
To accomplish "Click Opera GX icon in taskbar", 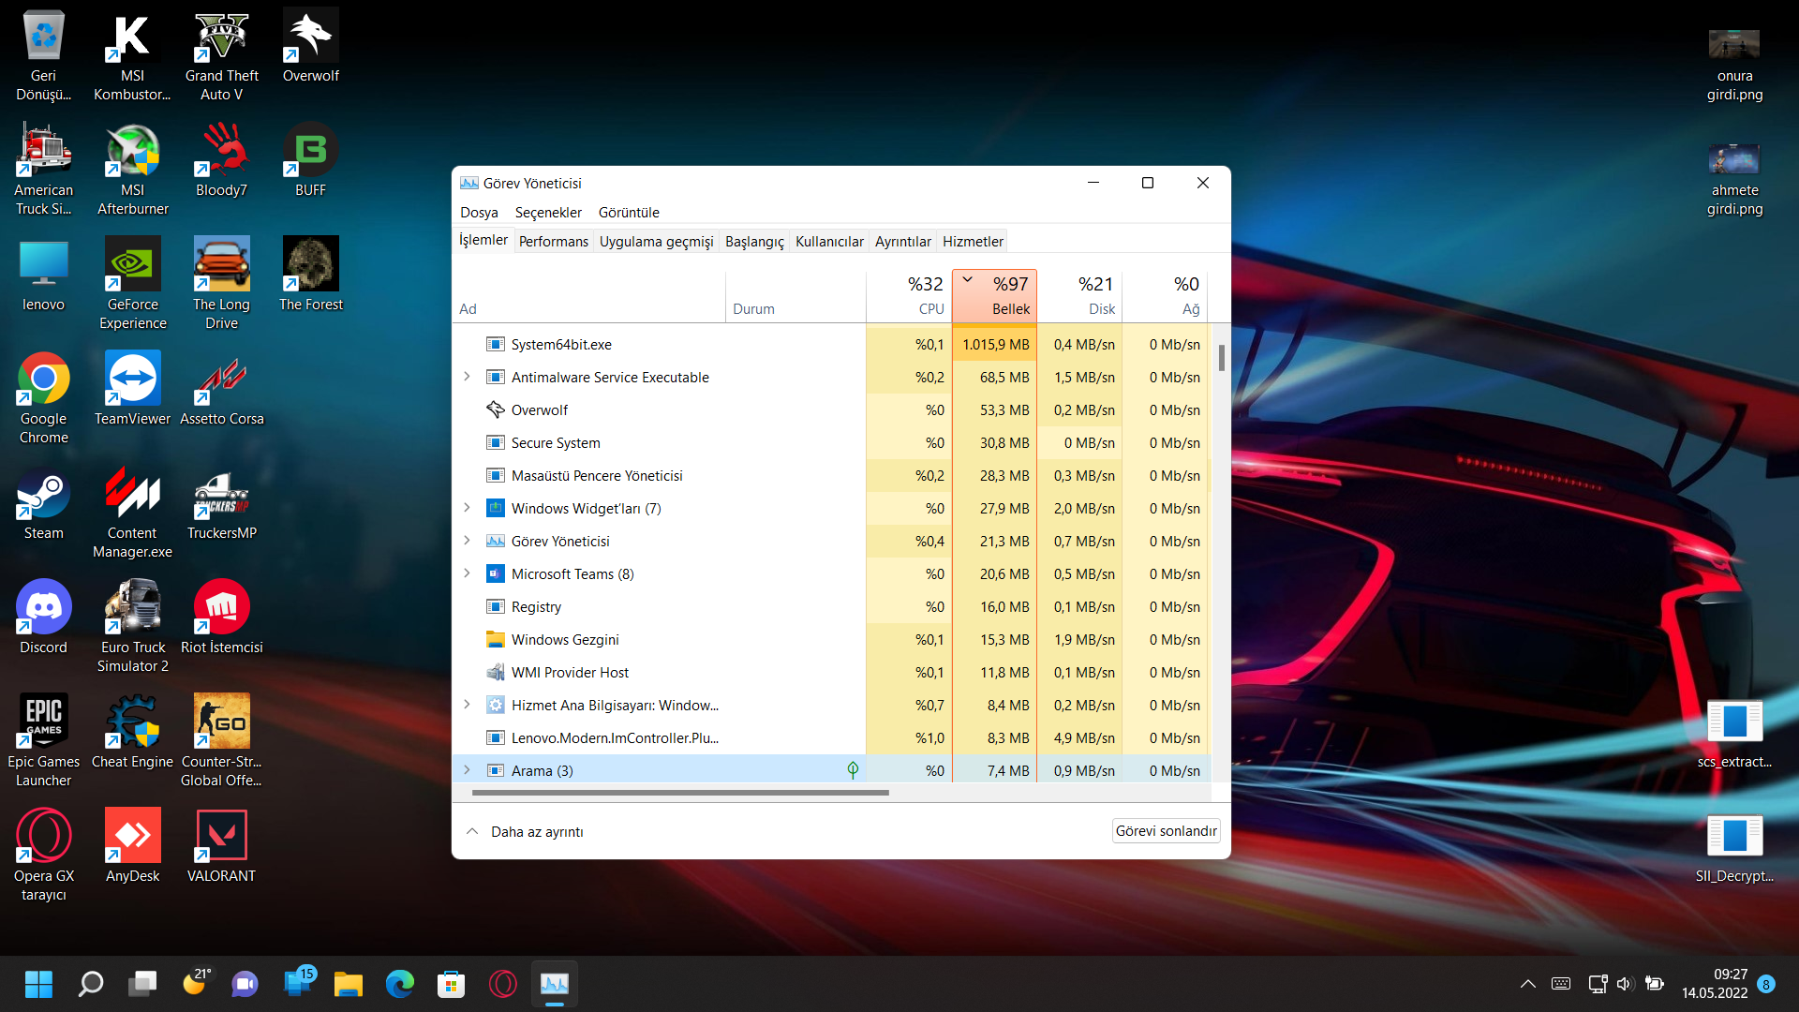I will [503, 984].
